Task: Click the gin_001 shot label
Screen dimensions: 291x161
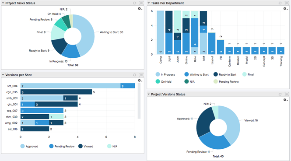Action: point(12,105)
